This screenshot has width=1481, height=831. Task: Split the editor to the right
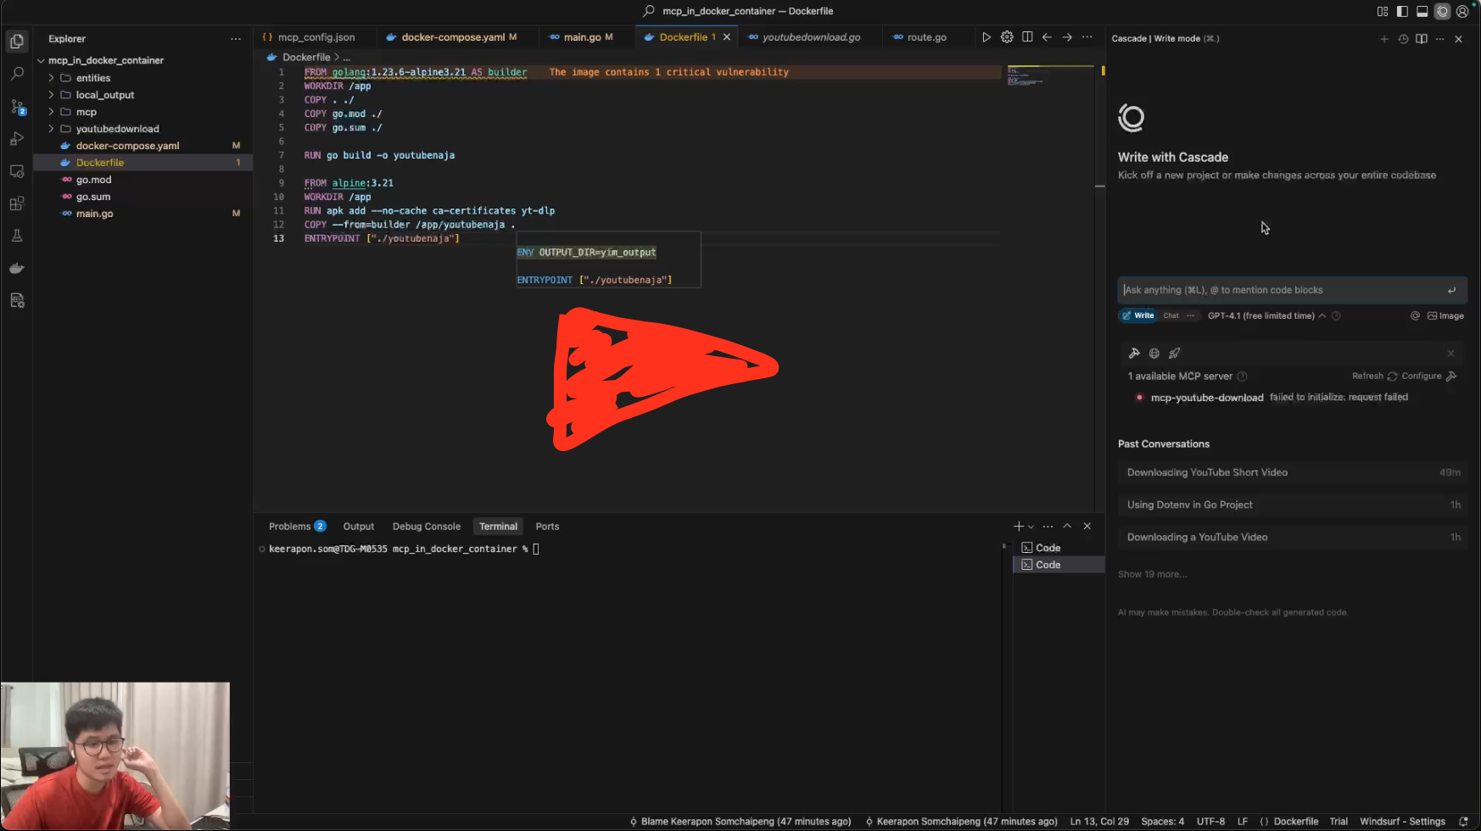[x=1027, y=37]
